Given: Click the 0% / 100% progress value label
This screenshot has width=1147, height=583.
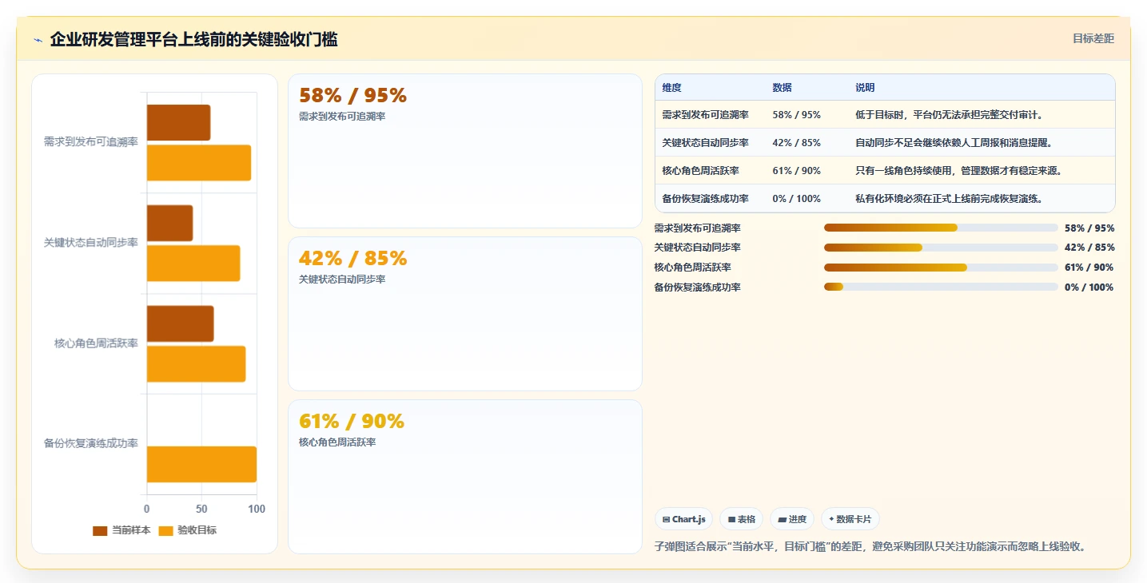Looking at the screenshot, I should click(x=1089, y=288).
